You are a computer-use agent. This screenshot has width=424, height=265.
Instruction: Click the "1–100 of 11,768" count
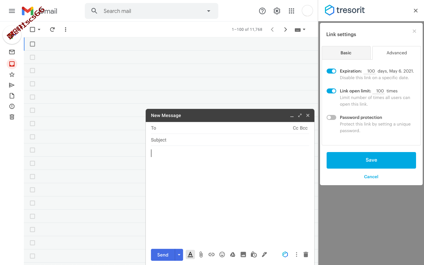coord(247,29)
